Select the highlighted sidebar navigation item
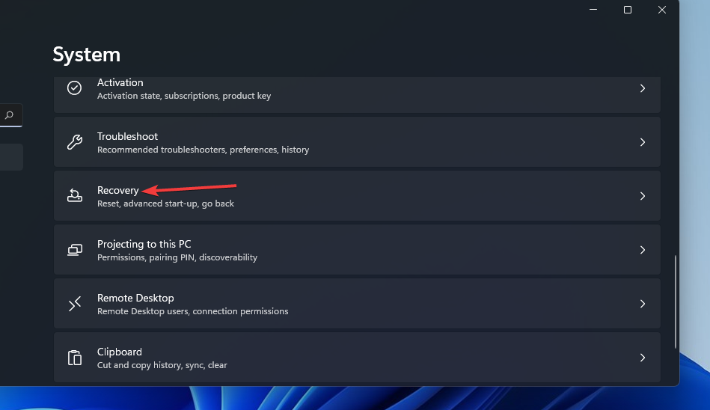This screenshot has height=410, width=710. pyautogui.click(x=11, y=157)
